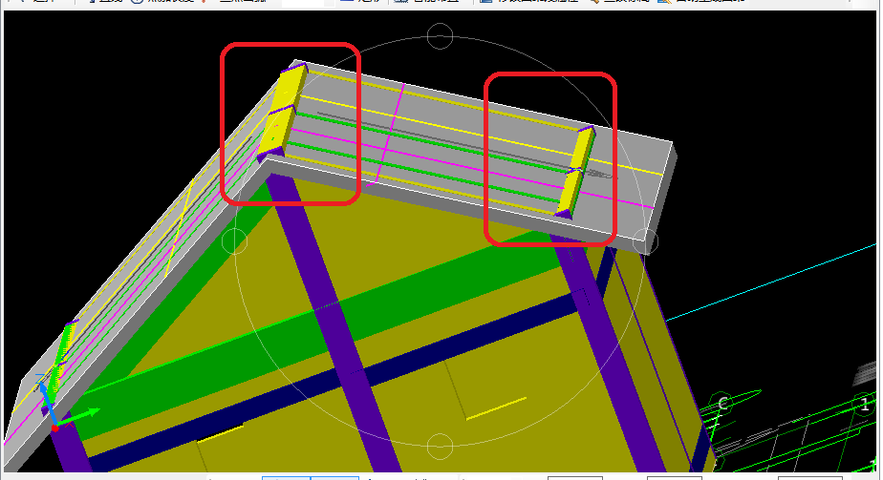Select the long magenta line along the slab top
The width and height of the screenshot is (883, 480).
click(x=470, y=169)
